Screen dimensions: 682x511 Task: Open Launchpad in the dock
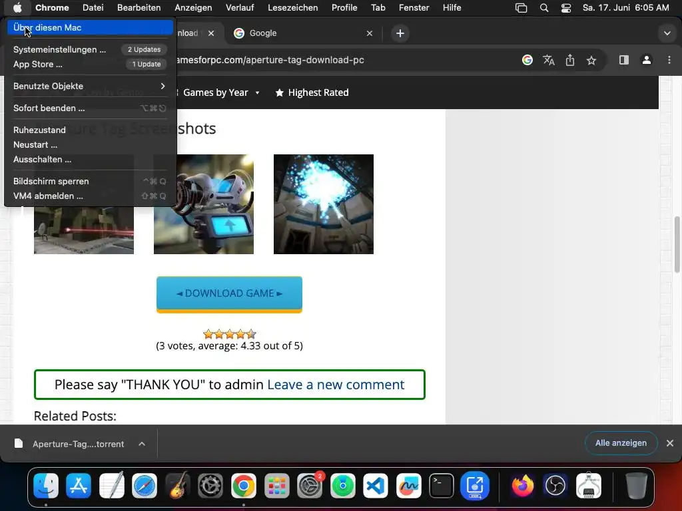tap(276, 485)
